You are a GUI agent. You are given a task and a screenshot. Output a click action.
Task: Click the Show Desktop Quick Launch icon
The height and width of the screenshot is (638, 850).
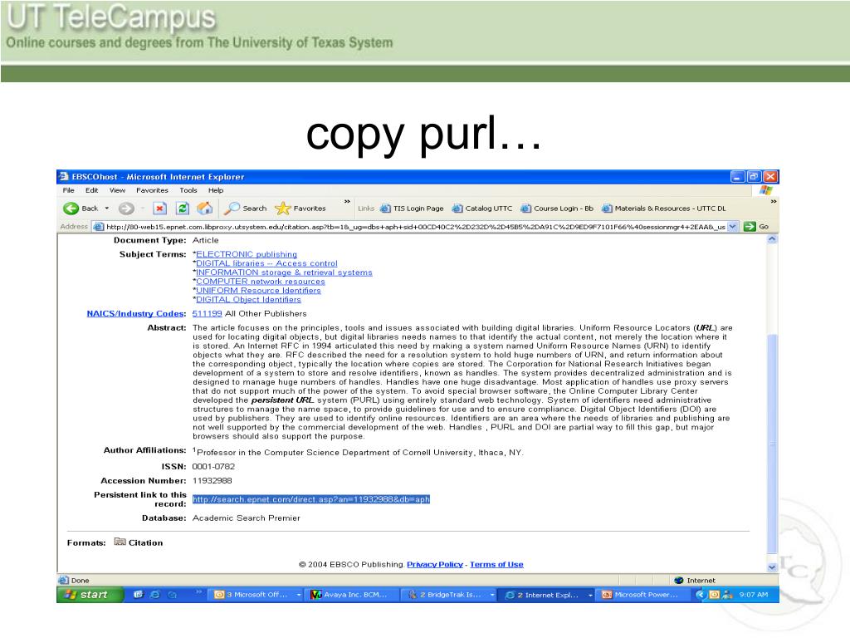139,595
